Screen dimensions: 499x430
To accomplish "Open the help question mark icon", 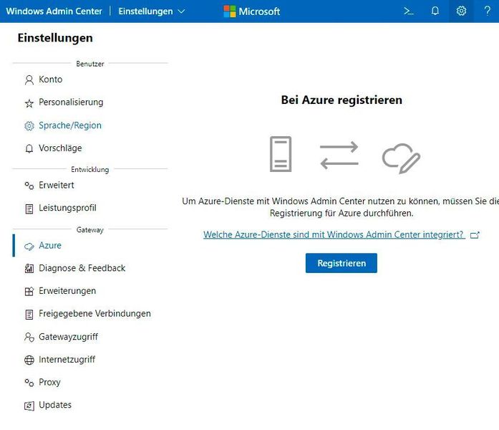I will [488, 11].
